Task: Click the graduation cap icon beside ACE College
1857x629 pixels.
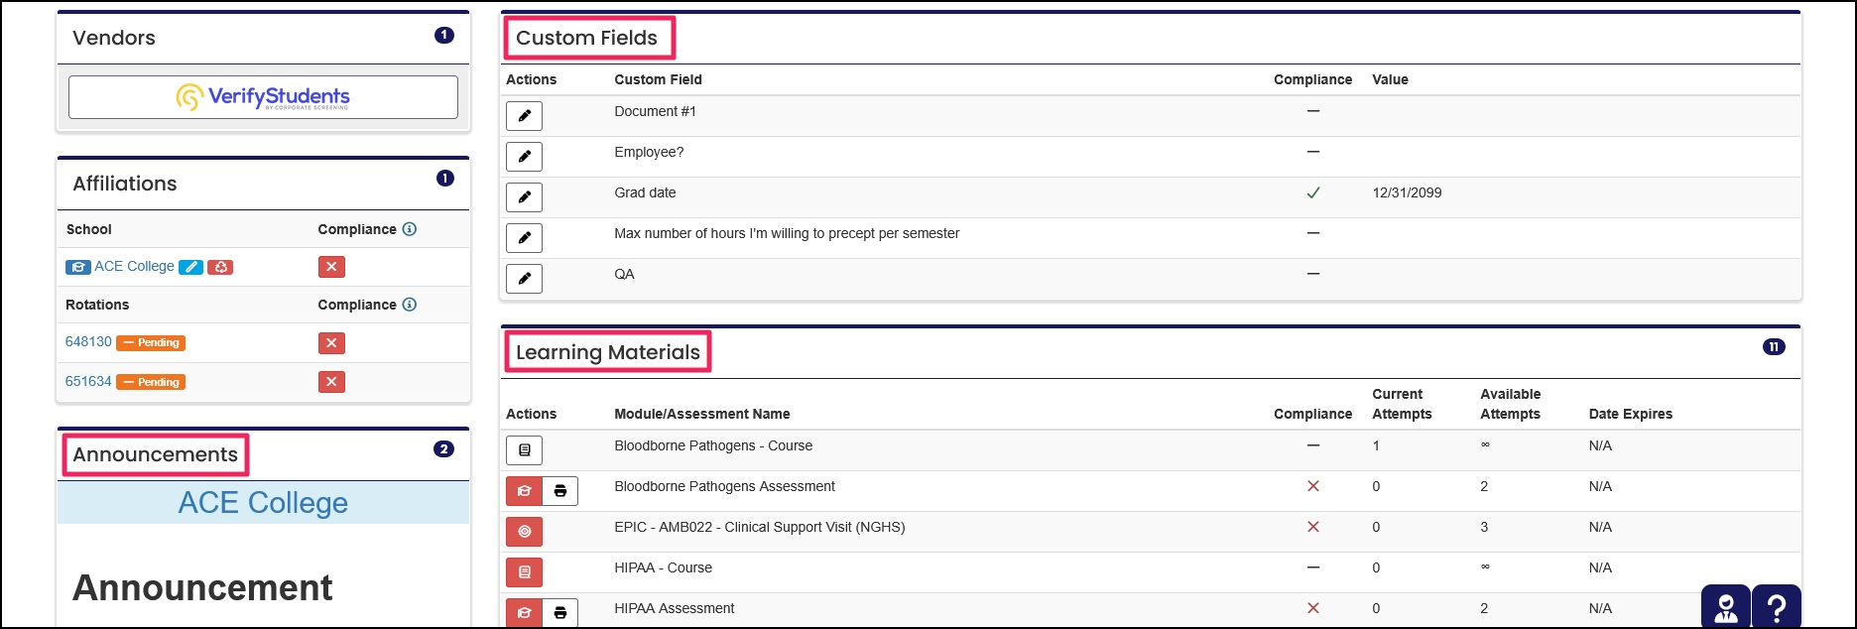Action: pyautogui.click(x=78, y=266)
